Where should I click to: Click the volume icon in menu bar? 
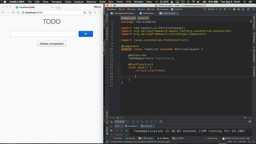pos(198,2)
